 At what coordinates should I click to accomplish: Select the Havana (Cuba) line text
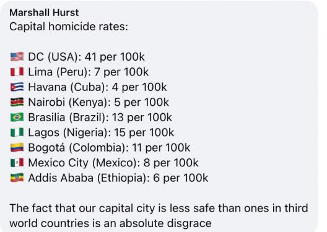97,87
